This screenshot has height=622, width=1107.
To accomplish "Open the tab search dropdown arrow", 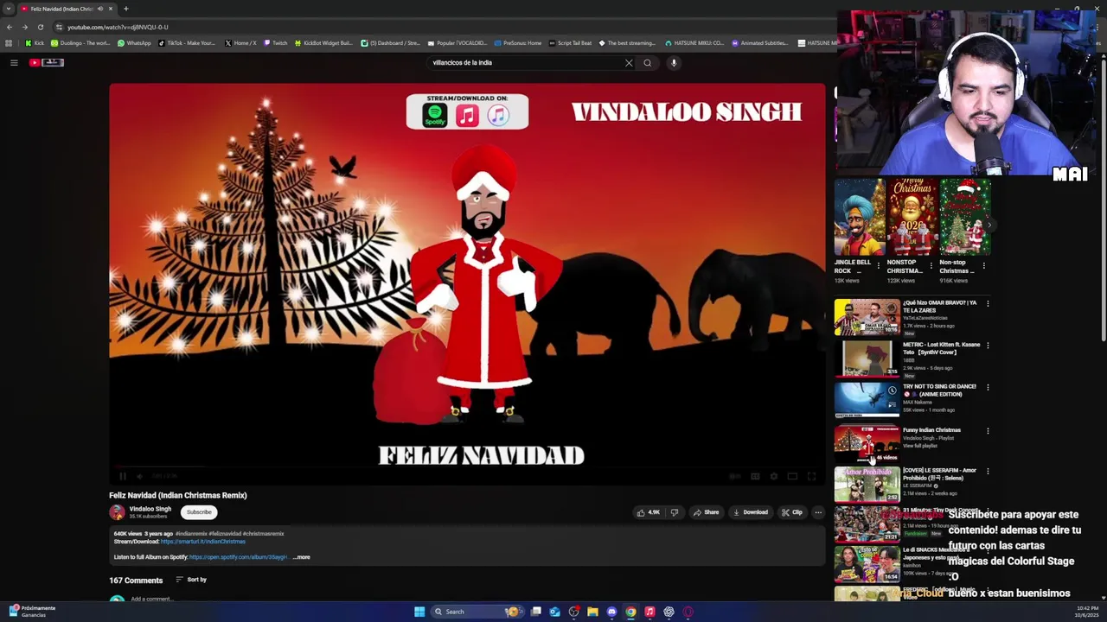I will click(9, 9).
